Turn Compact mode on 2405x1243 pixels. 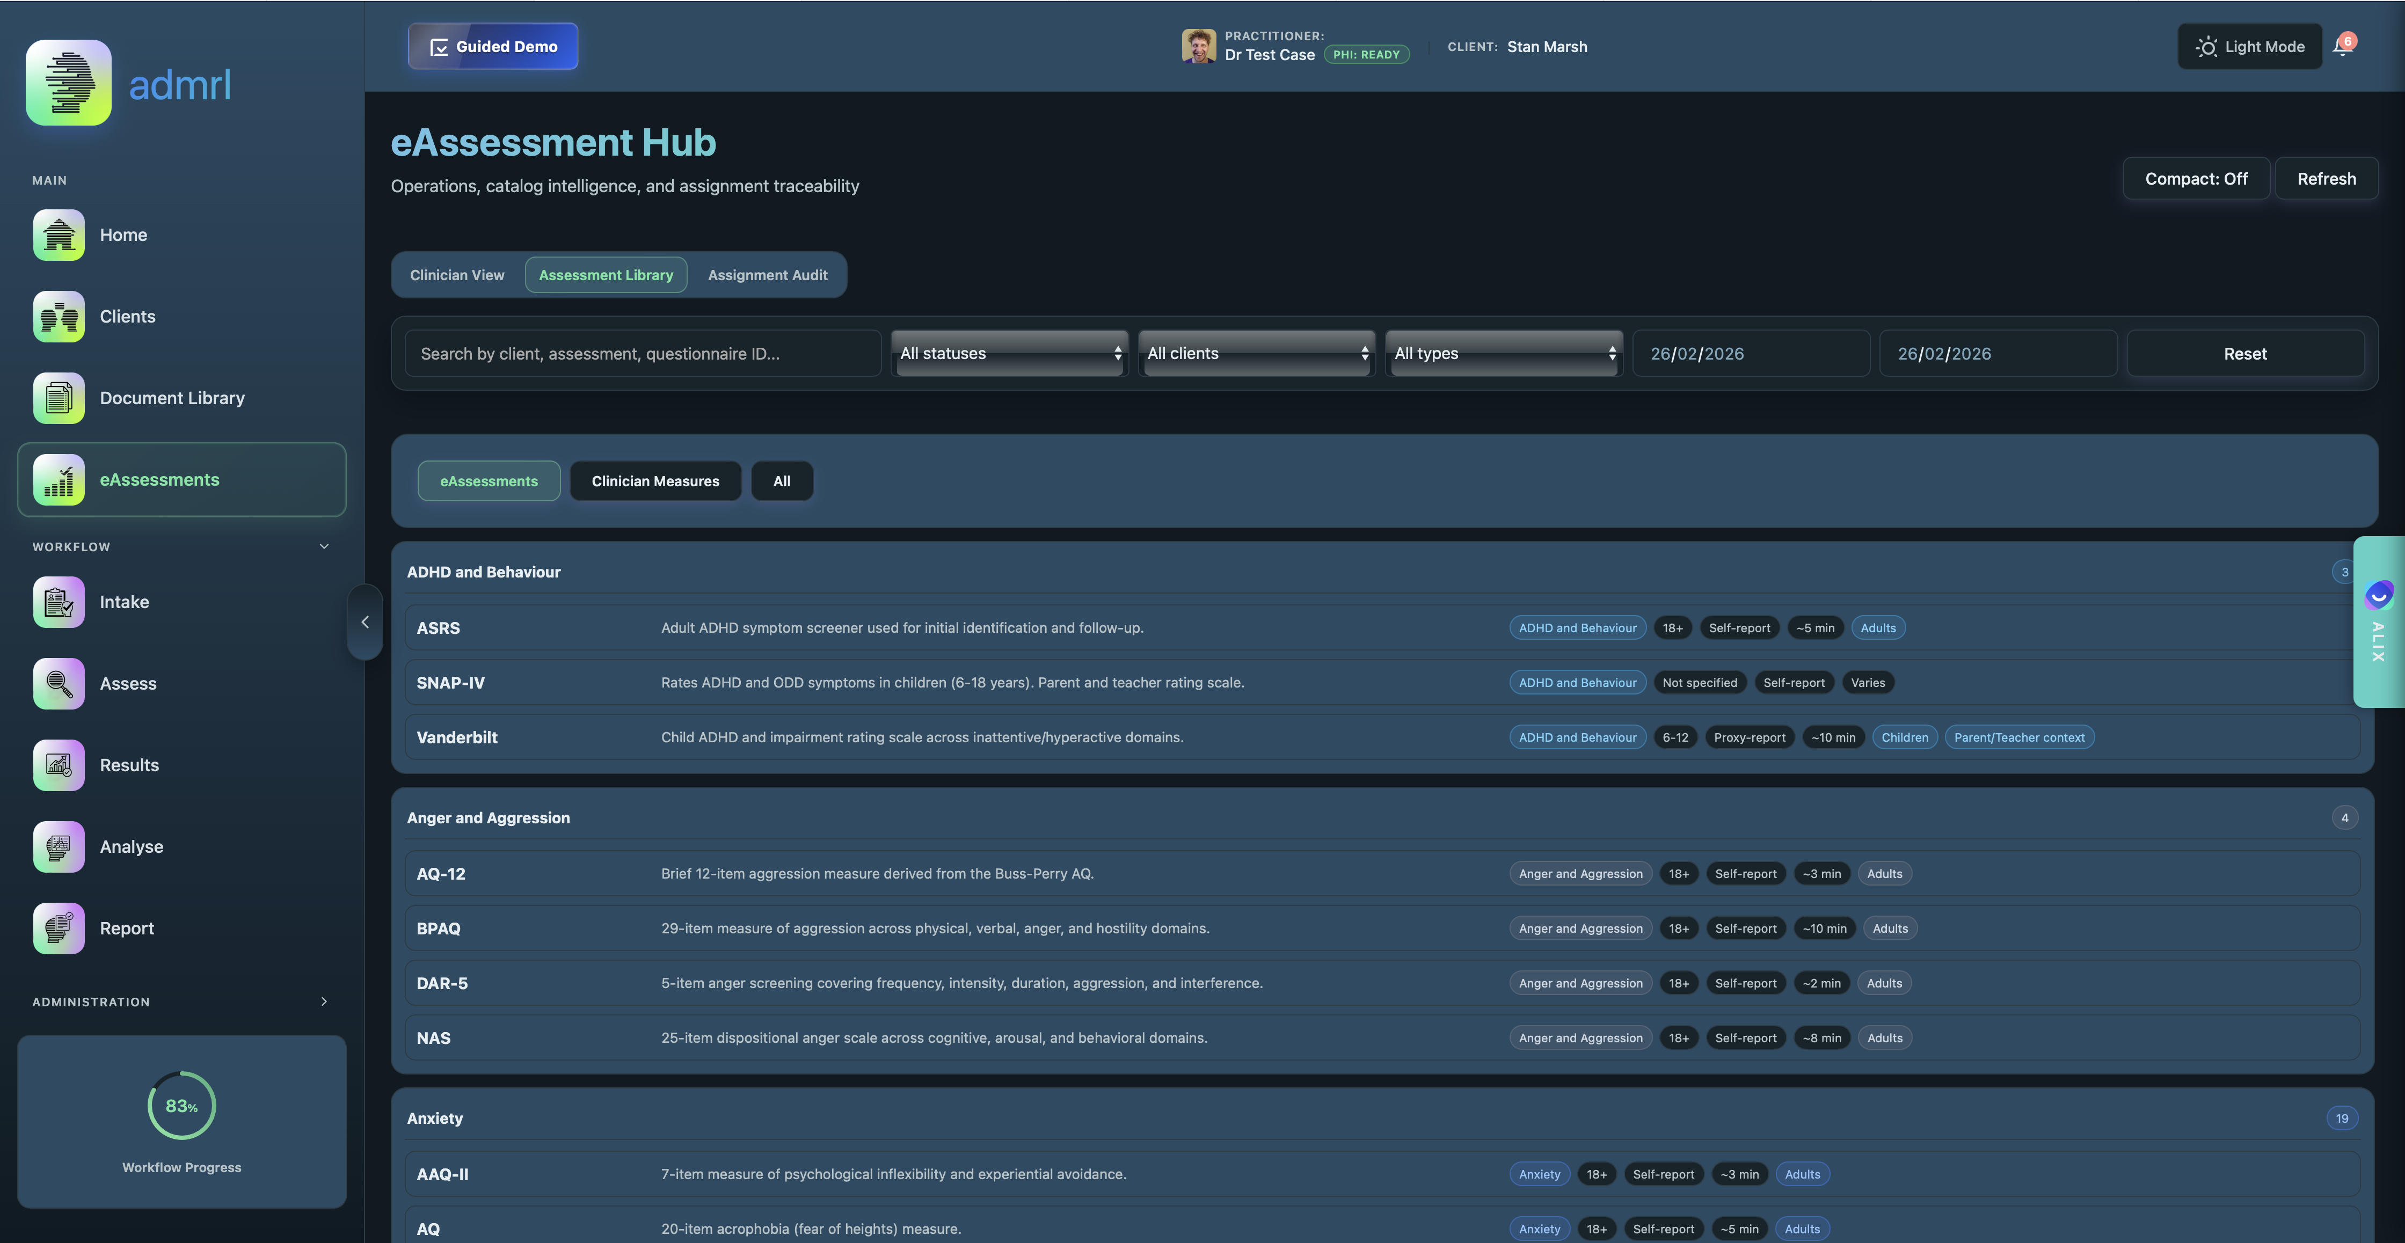click(x=2195, y=178)
